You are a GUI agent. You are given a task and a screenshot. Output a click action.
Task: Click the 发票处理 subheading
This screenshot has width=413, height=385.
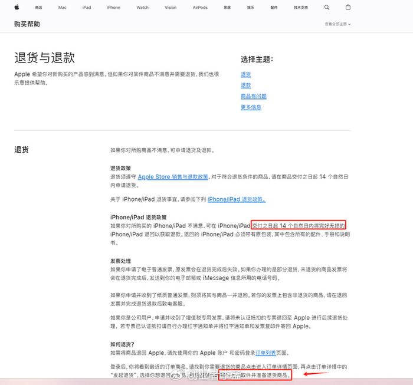[x=120, y=261]
